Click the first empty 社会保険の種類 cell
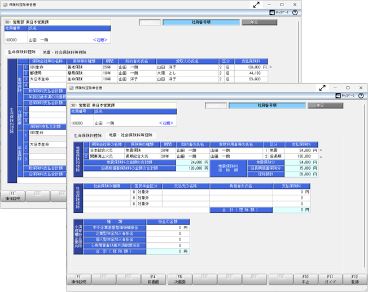Viewport: 368px width, 292px height. (x=107, y=192)
